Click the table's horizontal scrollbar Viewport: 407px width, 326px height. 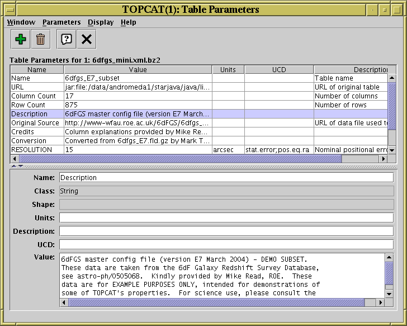179,159
